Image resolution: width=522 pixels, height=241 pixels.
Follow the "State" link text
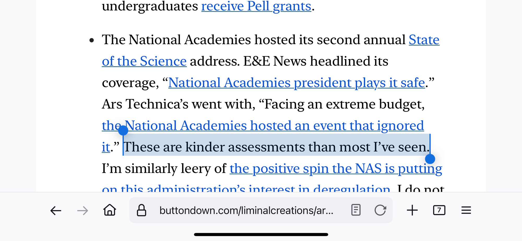(424, 40)
